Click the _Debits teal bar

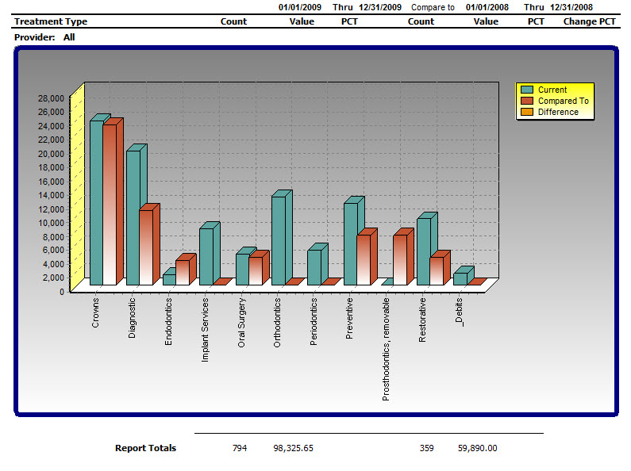click(x=460, y=279)
